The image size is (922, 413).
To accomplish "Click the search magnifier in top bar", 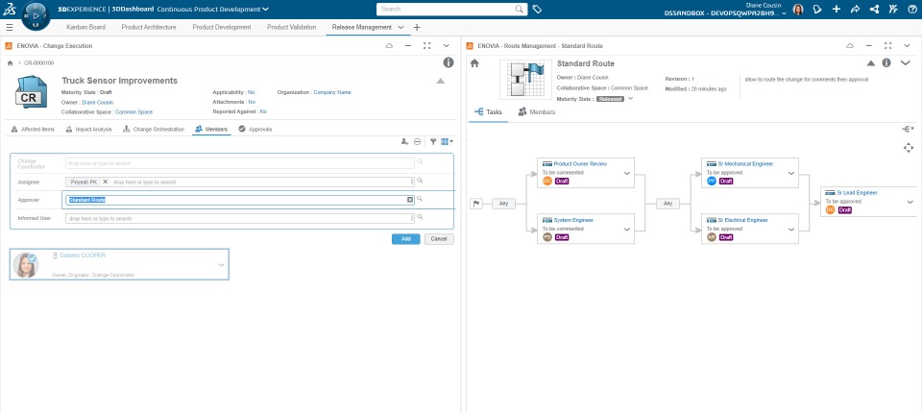I will click(520, 9).
